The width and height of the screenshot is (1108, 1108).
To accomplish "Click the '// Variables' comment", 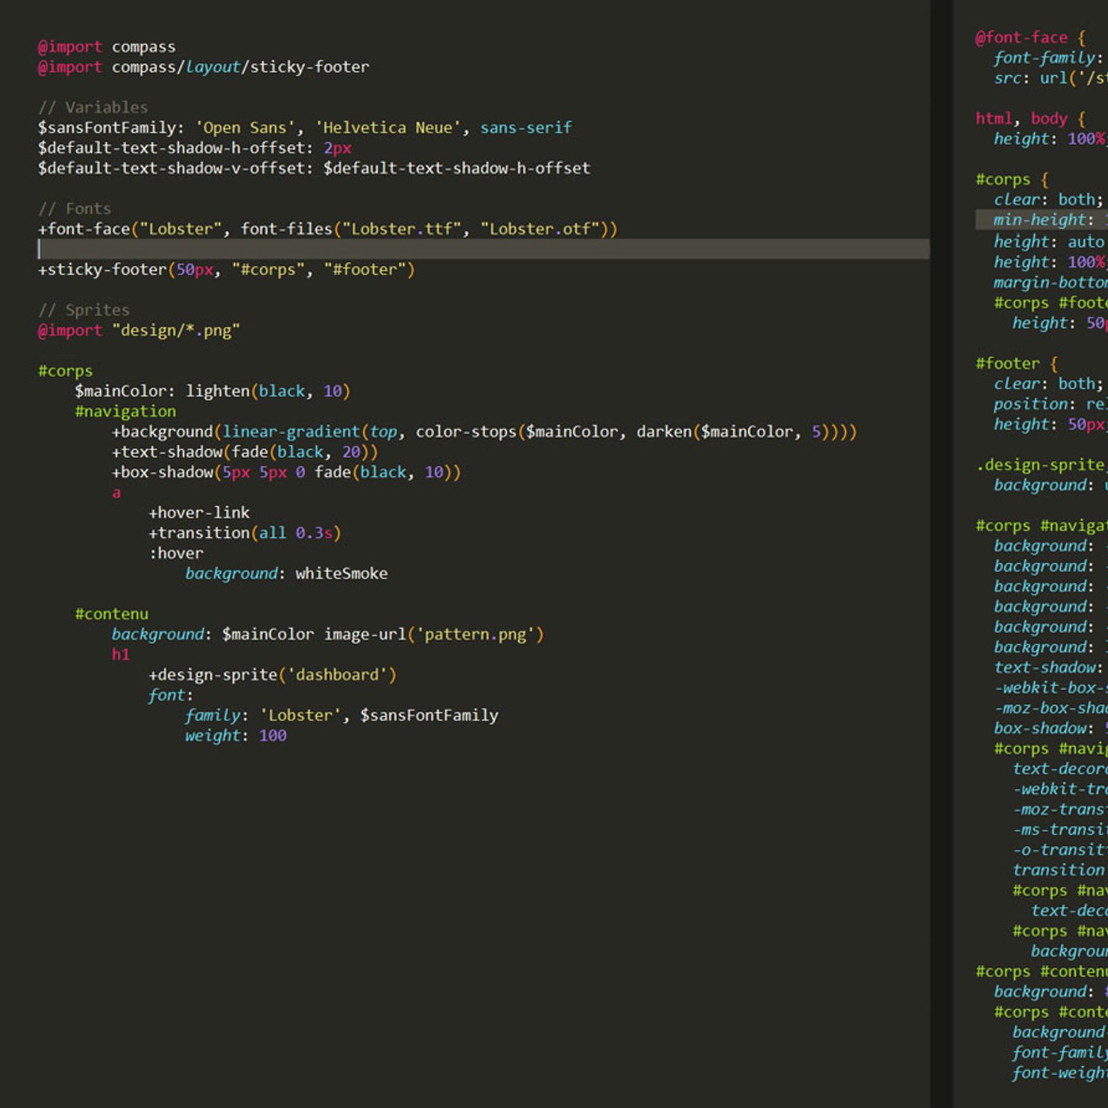I will (x=93, y=108).
